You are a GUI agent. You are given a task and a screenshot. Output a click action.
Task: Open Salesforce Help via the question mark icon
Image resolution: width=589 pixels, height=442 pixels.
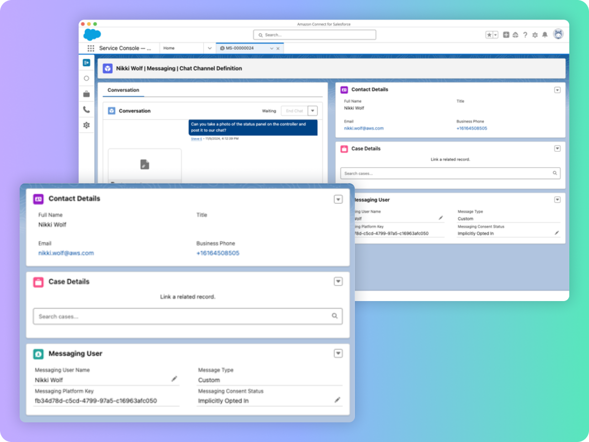pos(525,34)
